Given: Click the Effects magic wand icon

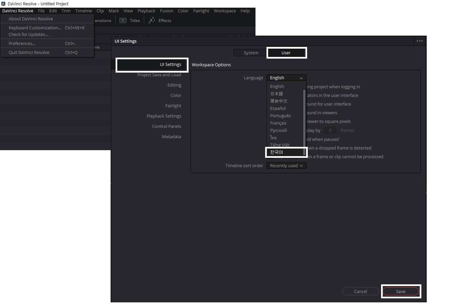Looking at the screenshot, I should tap(152, 20).
